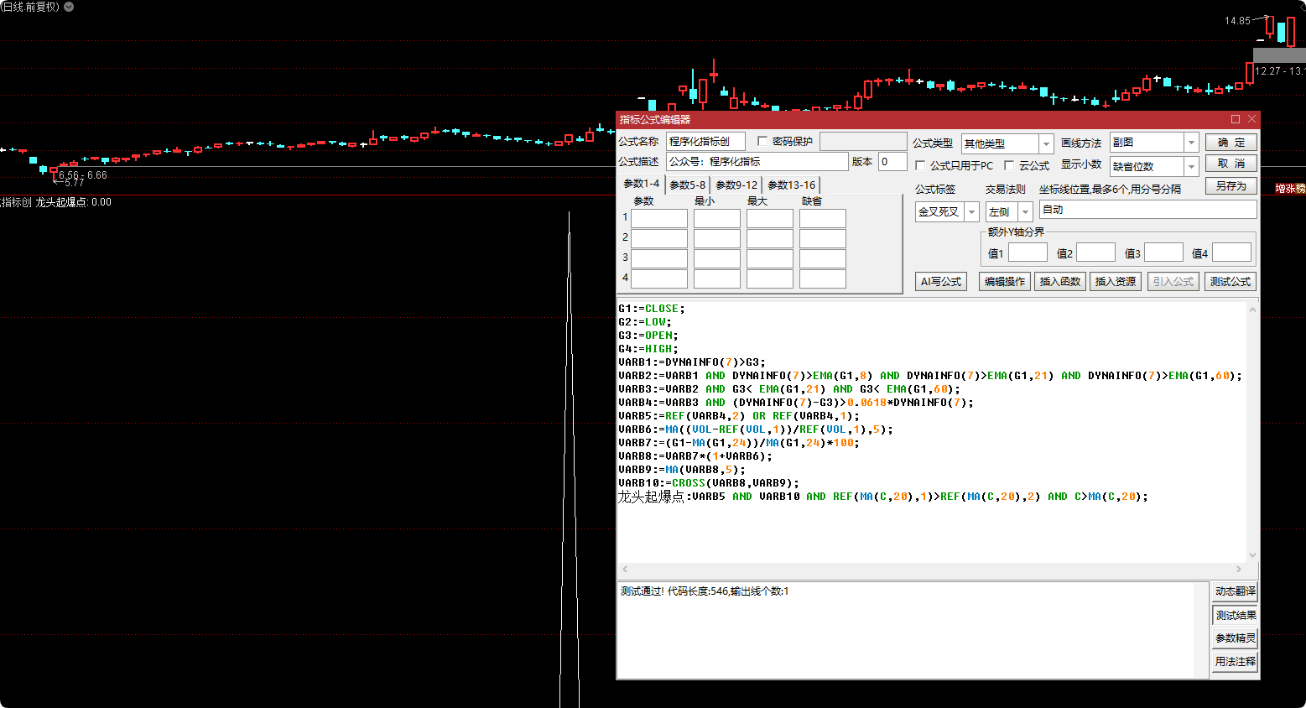Maximize the 指标公式编辑器 window
The width and height of the screenshot is (1306, 708).
[x=1235, y=119]
